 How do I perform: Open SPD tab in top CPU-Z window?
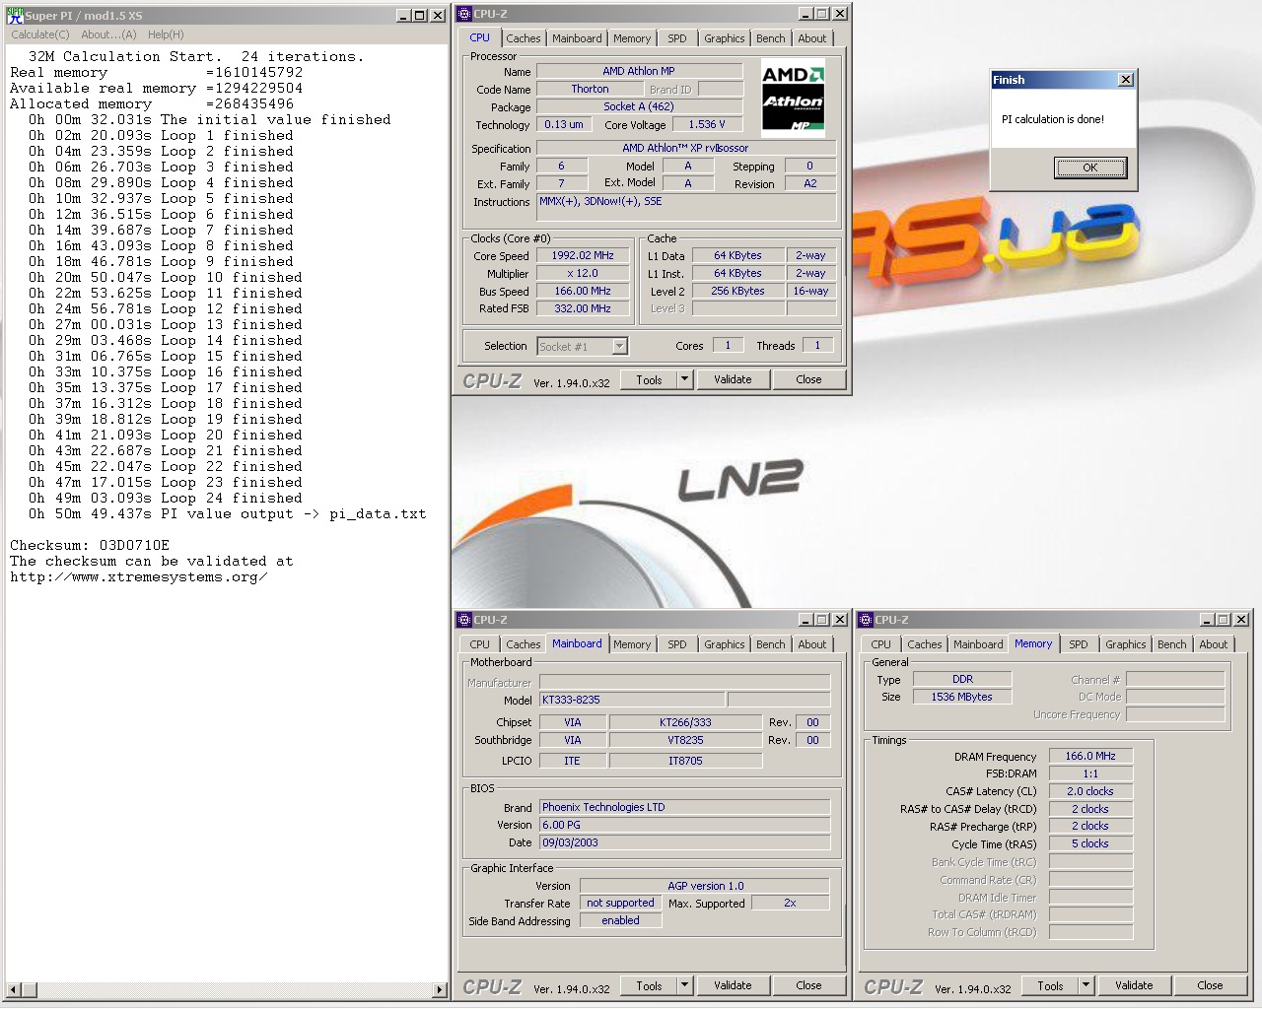point(676,38)
